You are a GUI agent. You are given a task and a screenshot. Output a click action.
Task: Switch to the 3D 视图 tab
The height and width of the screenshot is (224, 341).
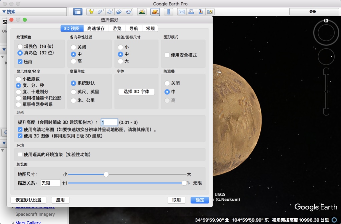pos(72,28)
